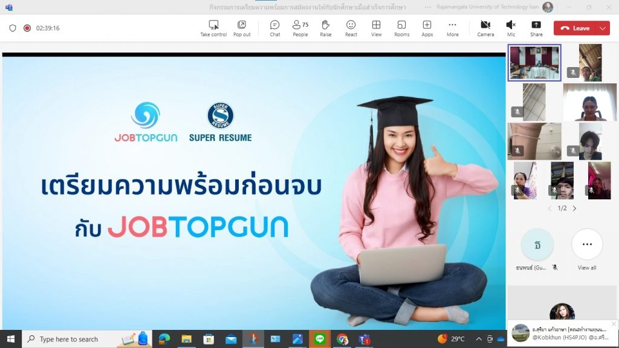Show the People participant list
The height and width of the screenshot is (348, 619).
300,28
